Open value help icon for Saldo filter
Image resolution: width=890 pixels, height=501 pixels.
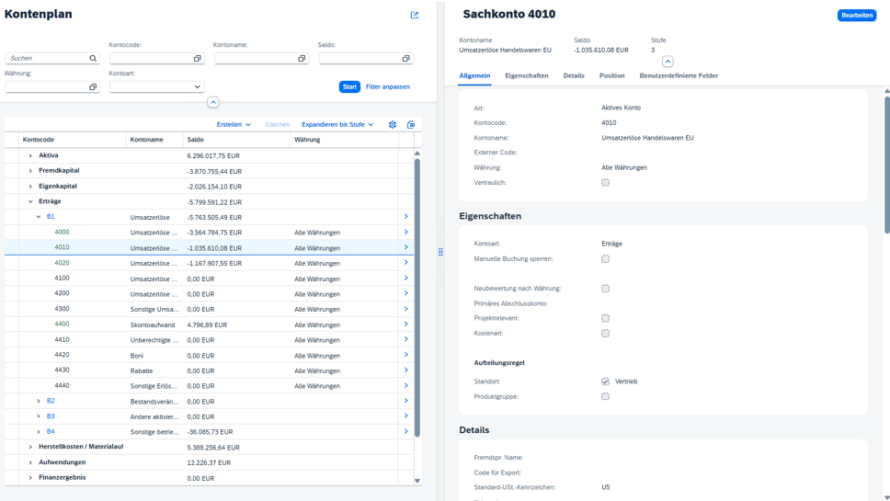click(x=405, y=59)
